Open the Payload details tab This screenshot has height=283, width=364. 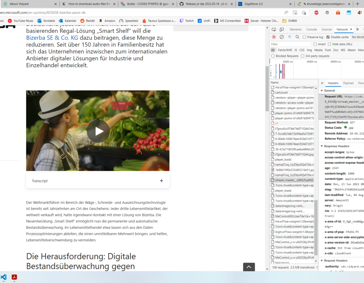point(348,83)
